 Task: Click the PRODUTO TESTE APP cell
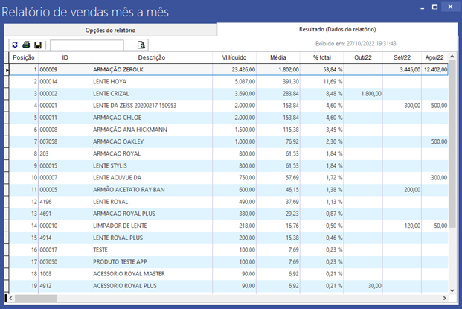[x=152, y=262]
